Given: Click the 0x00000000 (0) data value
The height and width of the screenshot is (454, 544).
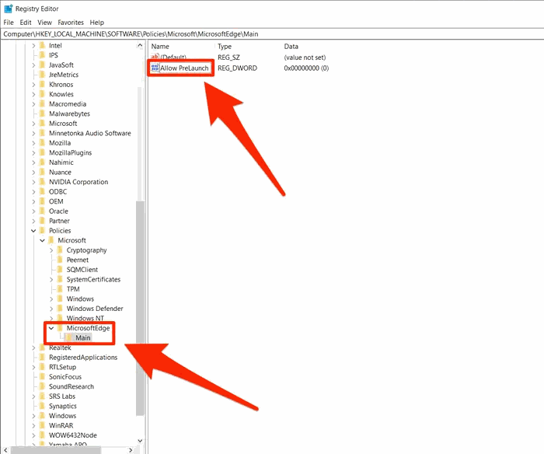Looking at the screenshot, I should coord(306,68).
